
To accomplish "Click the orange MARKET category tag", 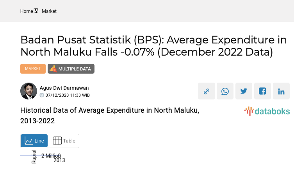I will 33,69.
